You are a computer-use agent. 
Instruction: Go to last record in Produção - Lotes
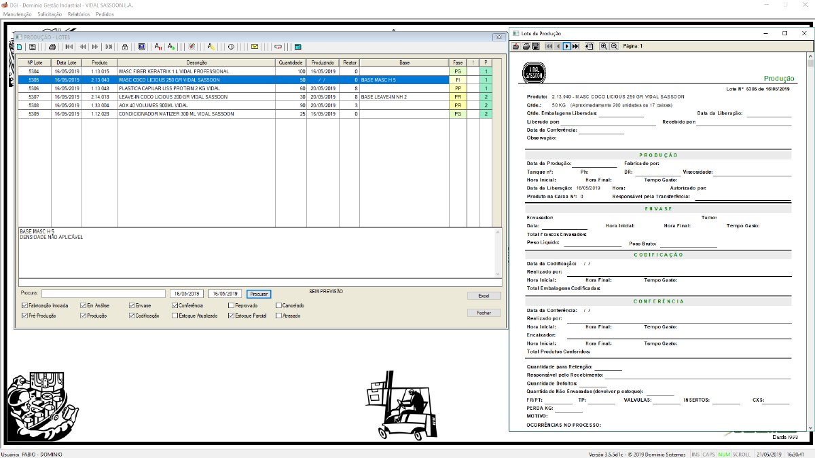tap(109, 47)
